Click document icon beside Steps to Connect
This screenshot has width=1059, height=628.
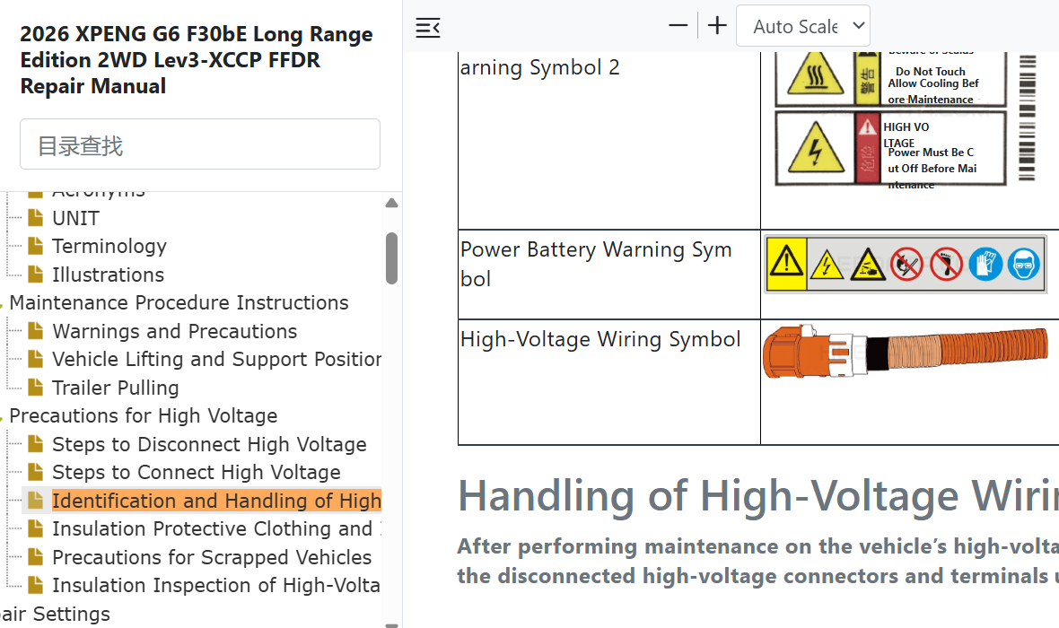coord(36,471)
